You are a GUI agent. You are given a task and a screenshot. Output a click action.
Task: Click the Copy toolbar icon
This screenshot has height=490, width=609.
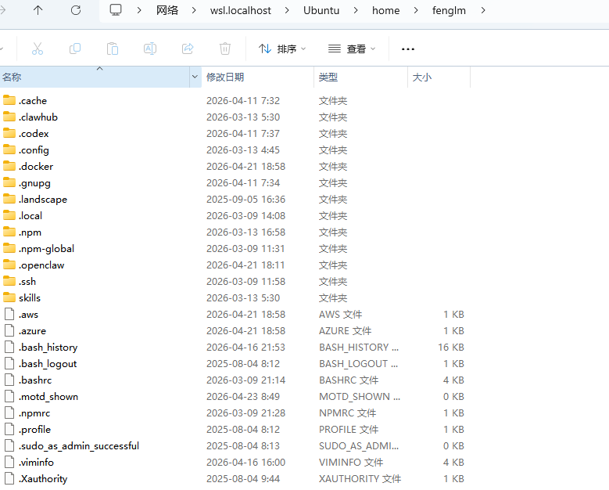point(75,49)
